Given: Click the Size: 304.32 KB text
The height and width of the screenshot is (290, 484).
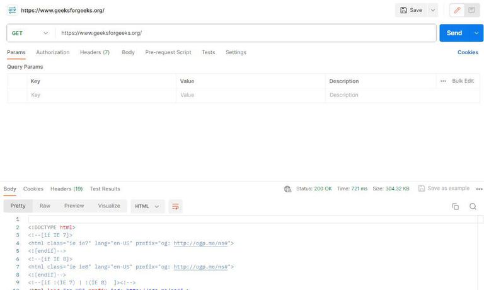Looking at the screenshot, I should (x=391, y=188).
